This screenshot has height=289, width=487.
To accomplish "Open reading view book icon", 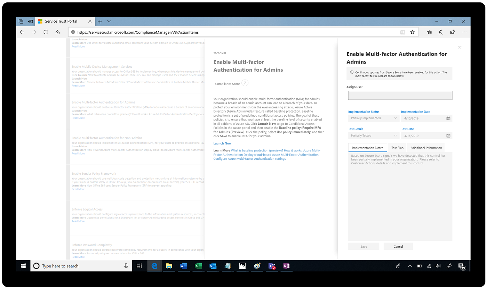I will [402, 32].
